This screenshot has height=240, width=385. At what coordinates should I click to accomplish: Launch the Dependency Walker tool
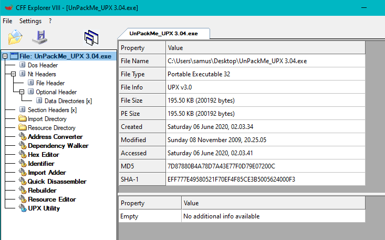click(58, 146)
